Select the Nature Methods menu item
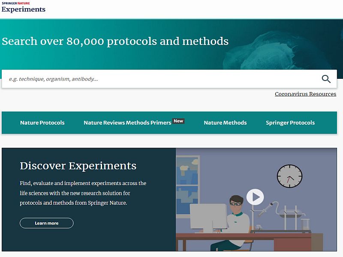Viewport: 343px width, 257px height. coord(225,123)
